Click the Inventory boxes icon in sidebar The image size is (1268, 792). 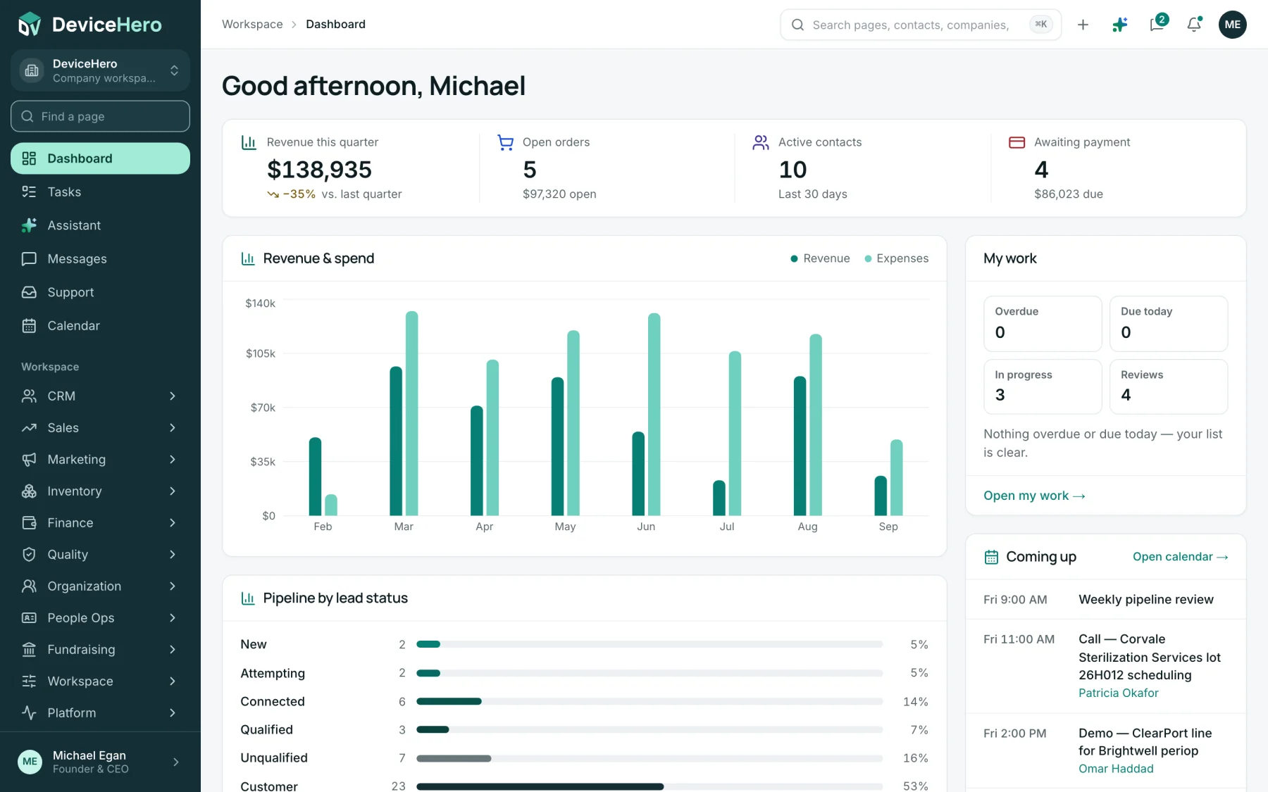[x=29, y=491]
